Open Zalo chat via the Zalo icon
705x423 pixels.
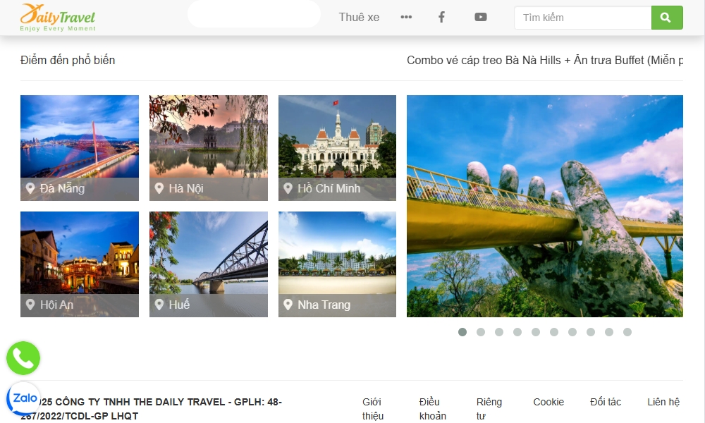(x=23, y=398)
